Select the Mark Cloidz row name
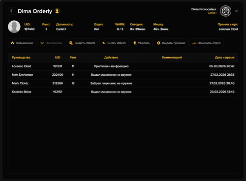Viewport: 246px width, 181px height. coord(20,83)
